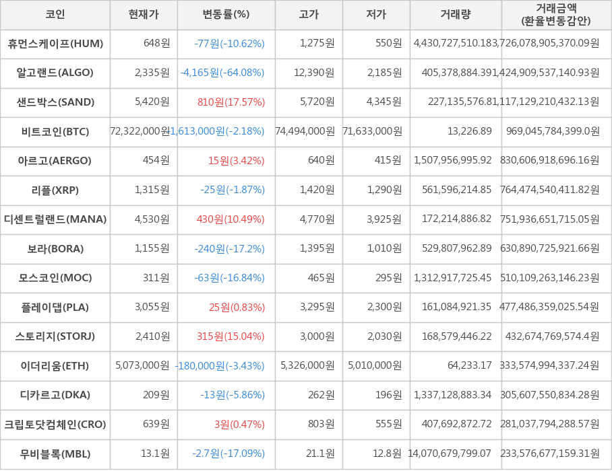Click the 거래량 column header
Screen dimensions: 612x471
pyautogui.click(x=456, y=15)
